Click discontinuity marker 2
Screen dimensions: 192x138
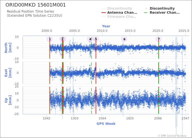(x=63, y=39)
